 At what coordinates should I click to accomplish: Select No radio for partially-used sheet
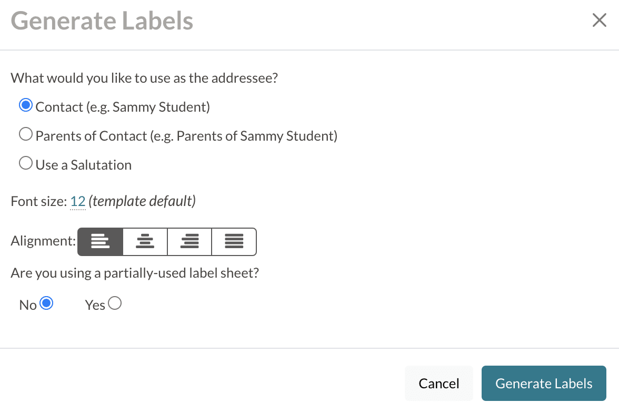click(x=47, y=303)
